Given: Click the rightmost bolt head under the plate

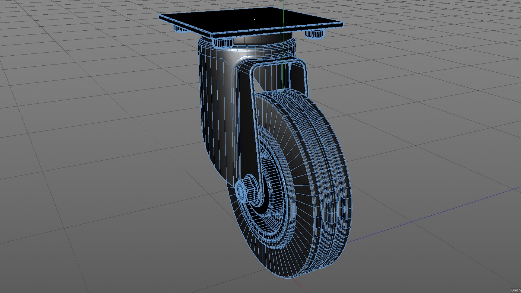Looking at the screenshot, I should point(314,34).
